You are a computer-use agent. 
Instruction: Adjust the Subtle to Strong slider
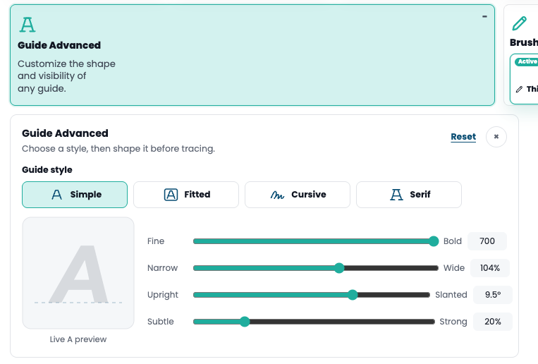(314, 322)
